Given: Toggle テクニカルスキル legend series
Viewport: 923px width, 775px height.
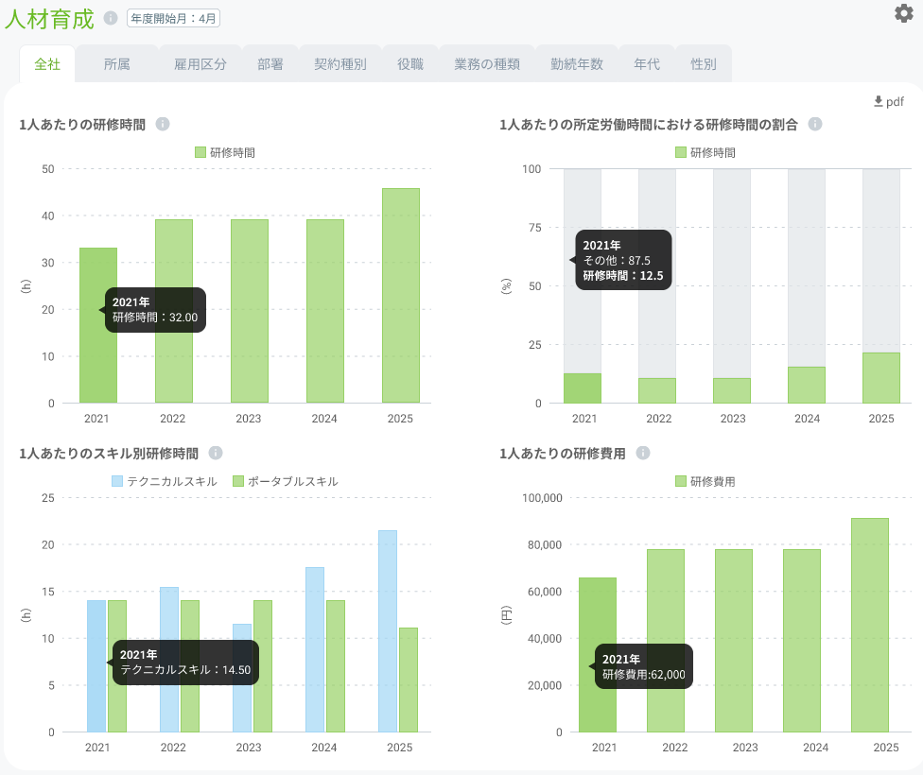Looking at the screenshot, I should [x=165, y=481].
